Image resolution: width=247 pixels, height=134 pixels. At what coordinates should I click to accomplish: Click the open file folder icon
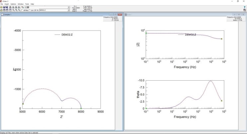[2, 7]
